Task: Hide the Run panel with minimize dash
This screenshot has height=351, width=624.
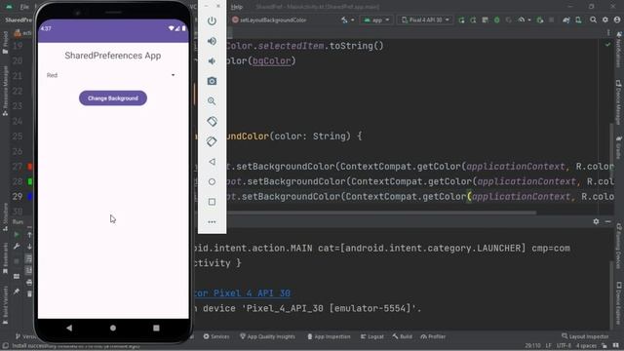Action: pos(607,221)
